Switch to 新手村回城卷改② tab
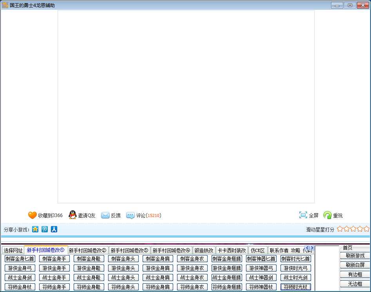 (87, 250)
